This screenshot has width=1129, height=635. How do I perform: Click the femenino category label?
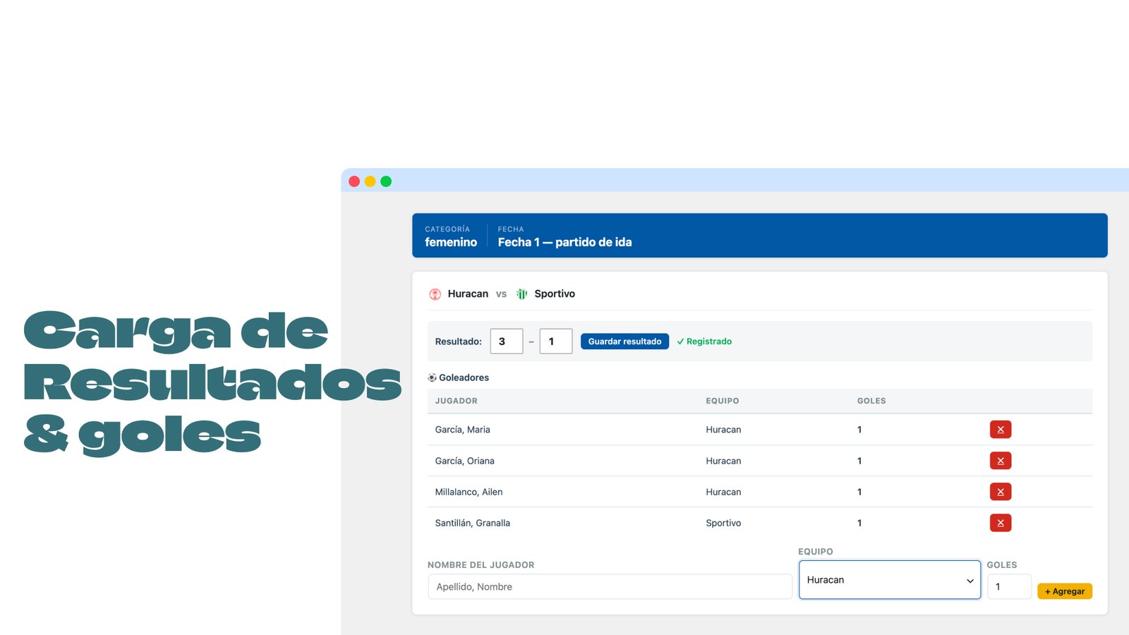tap(451, 242)
